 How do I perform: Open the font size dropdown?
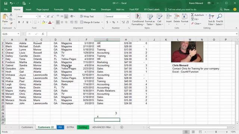pos(44,16)
